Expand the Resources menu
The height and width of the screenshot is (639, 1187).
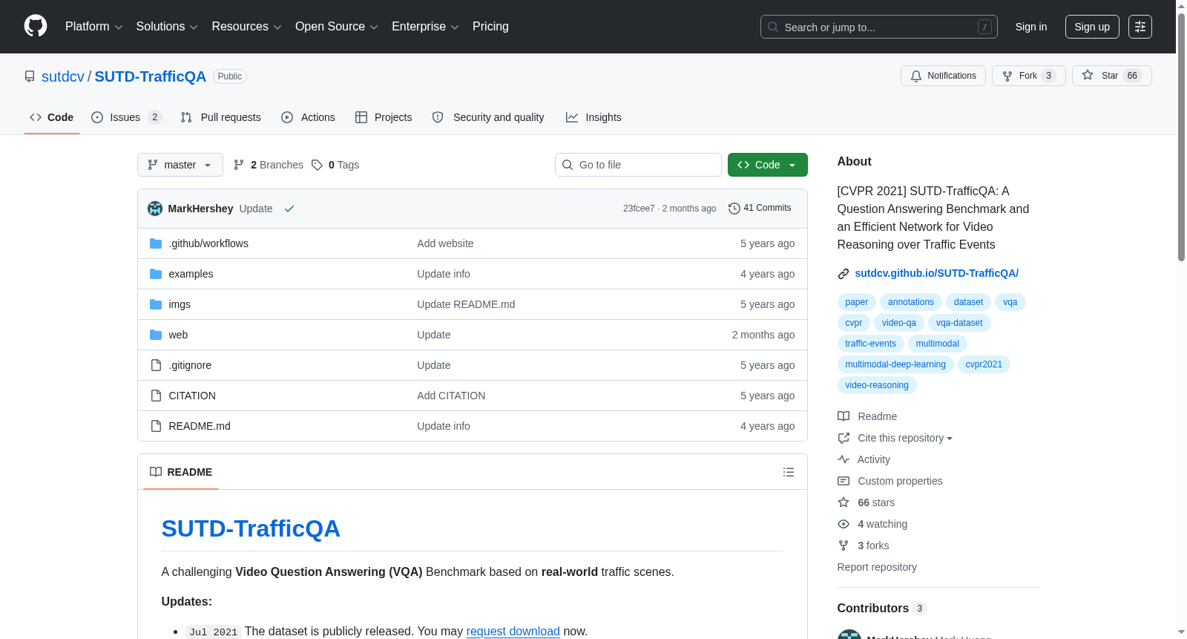click(x=246, y=27)
